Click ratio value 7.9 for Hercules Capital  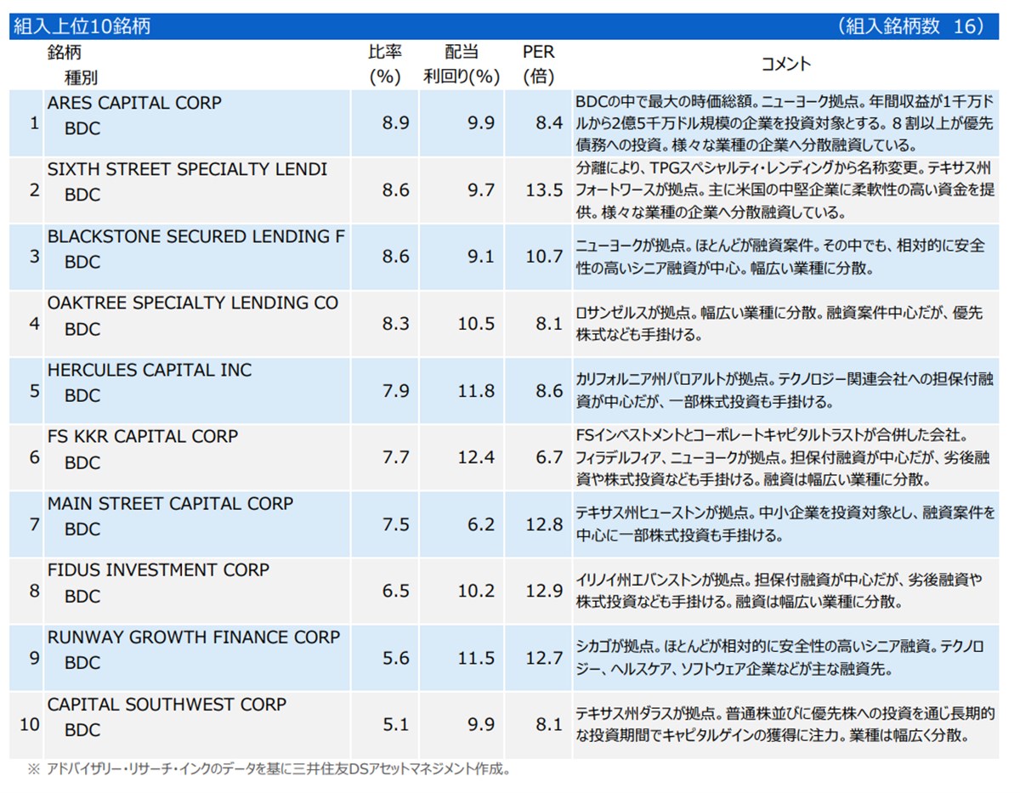click(396, 391)
